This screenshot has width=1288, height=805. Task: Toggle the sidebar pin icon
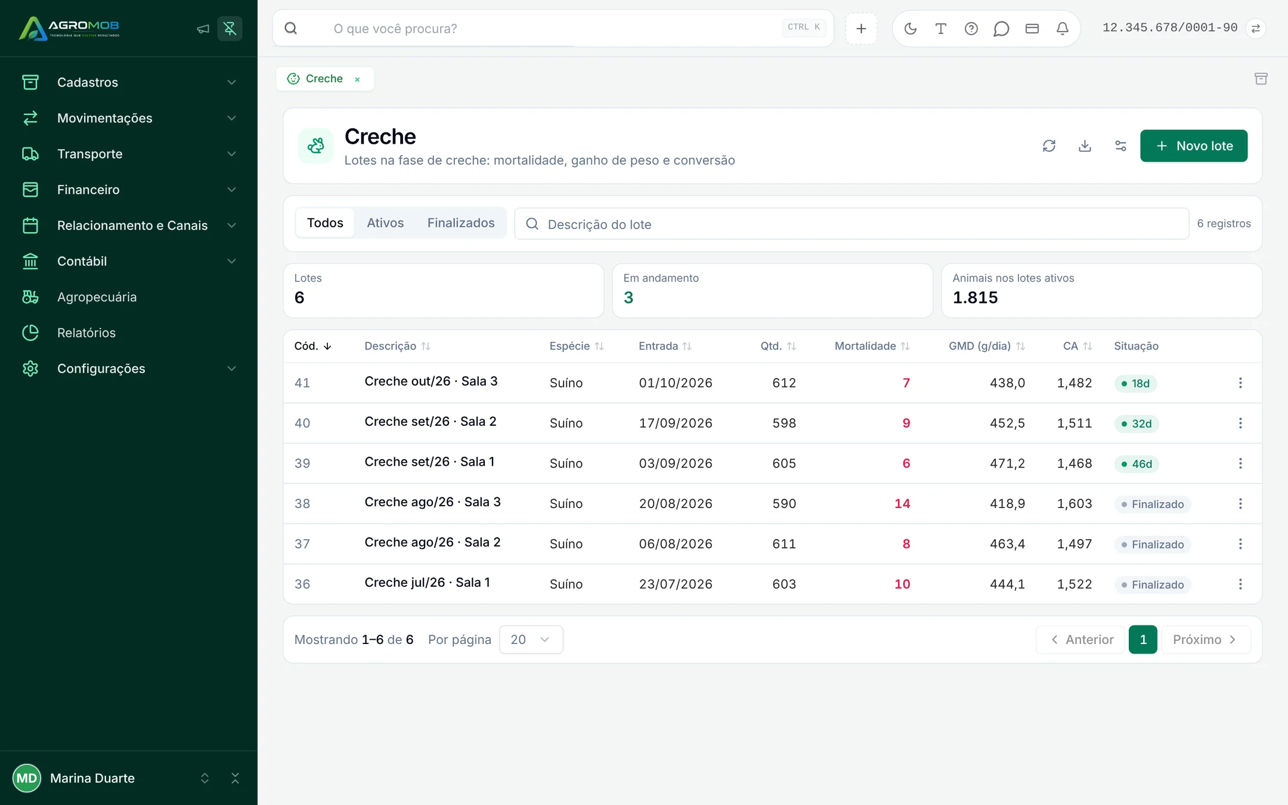click(x=230, y=29)
